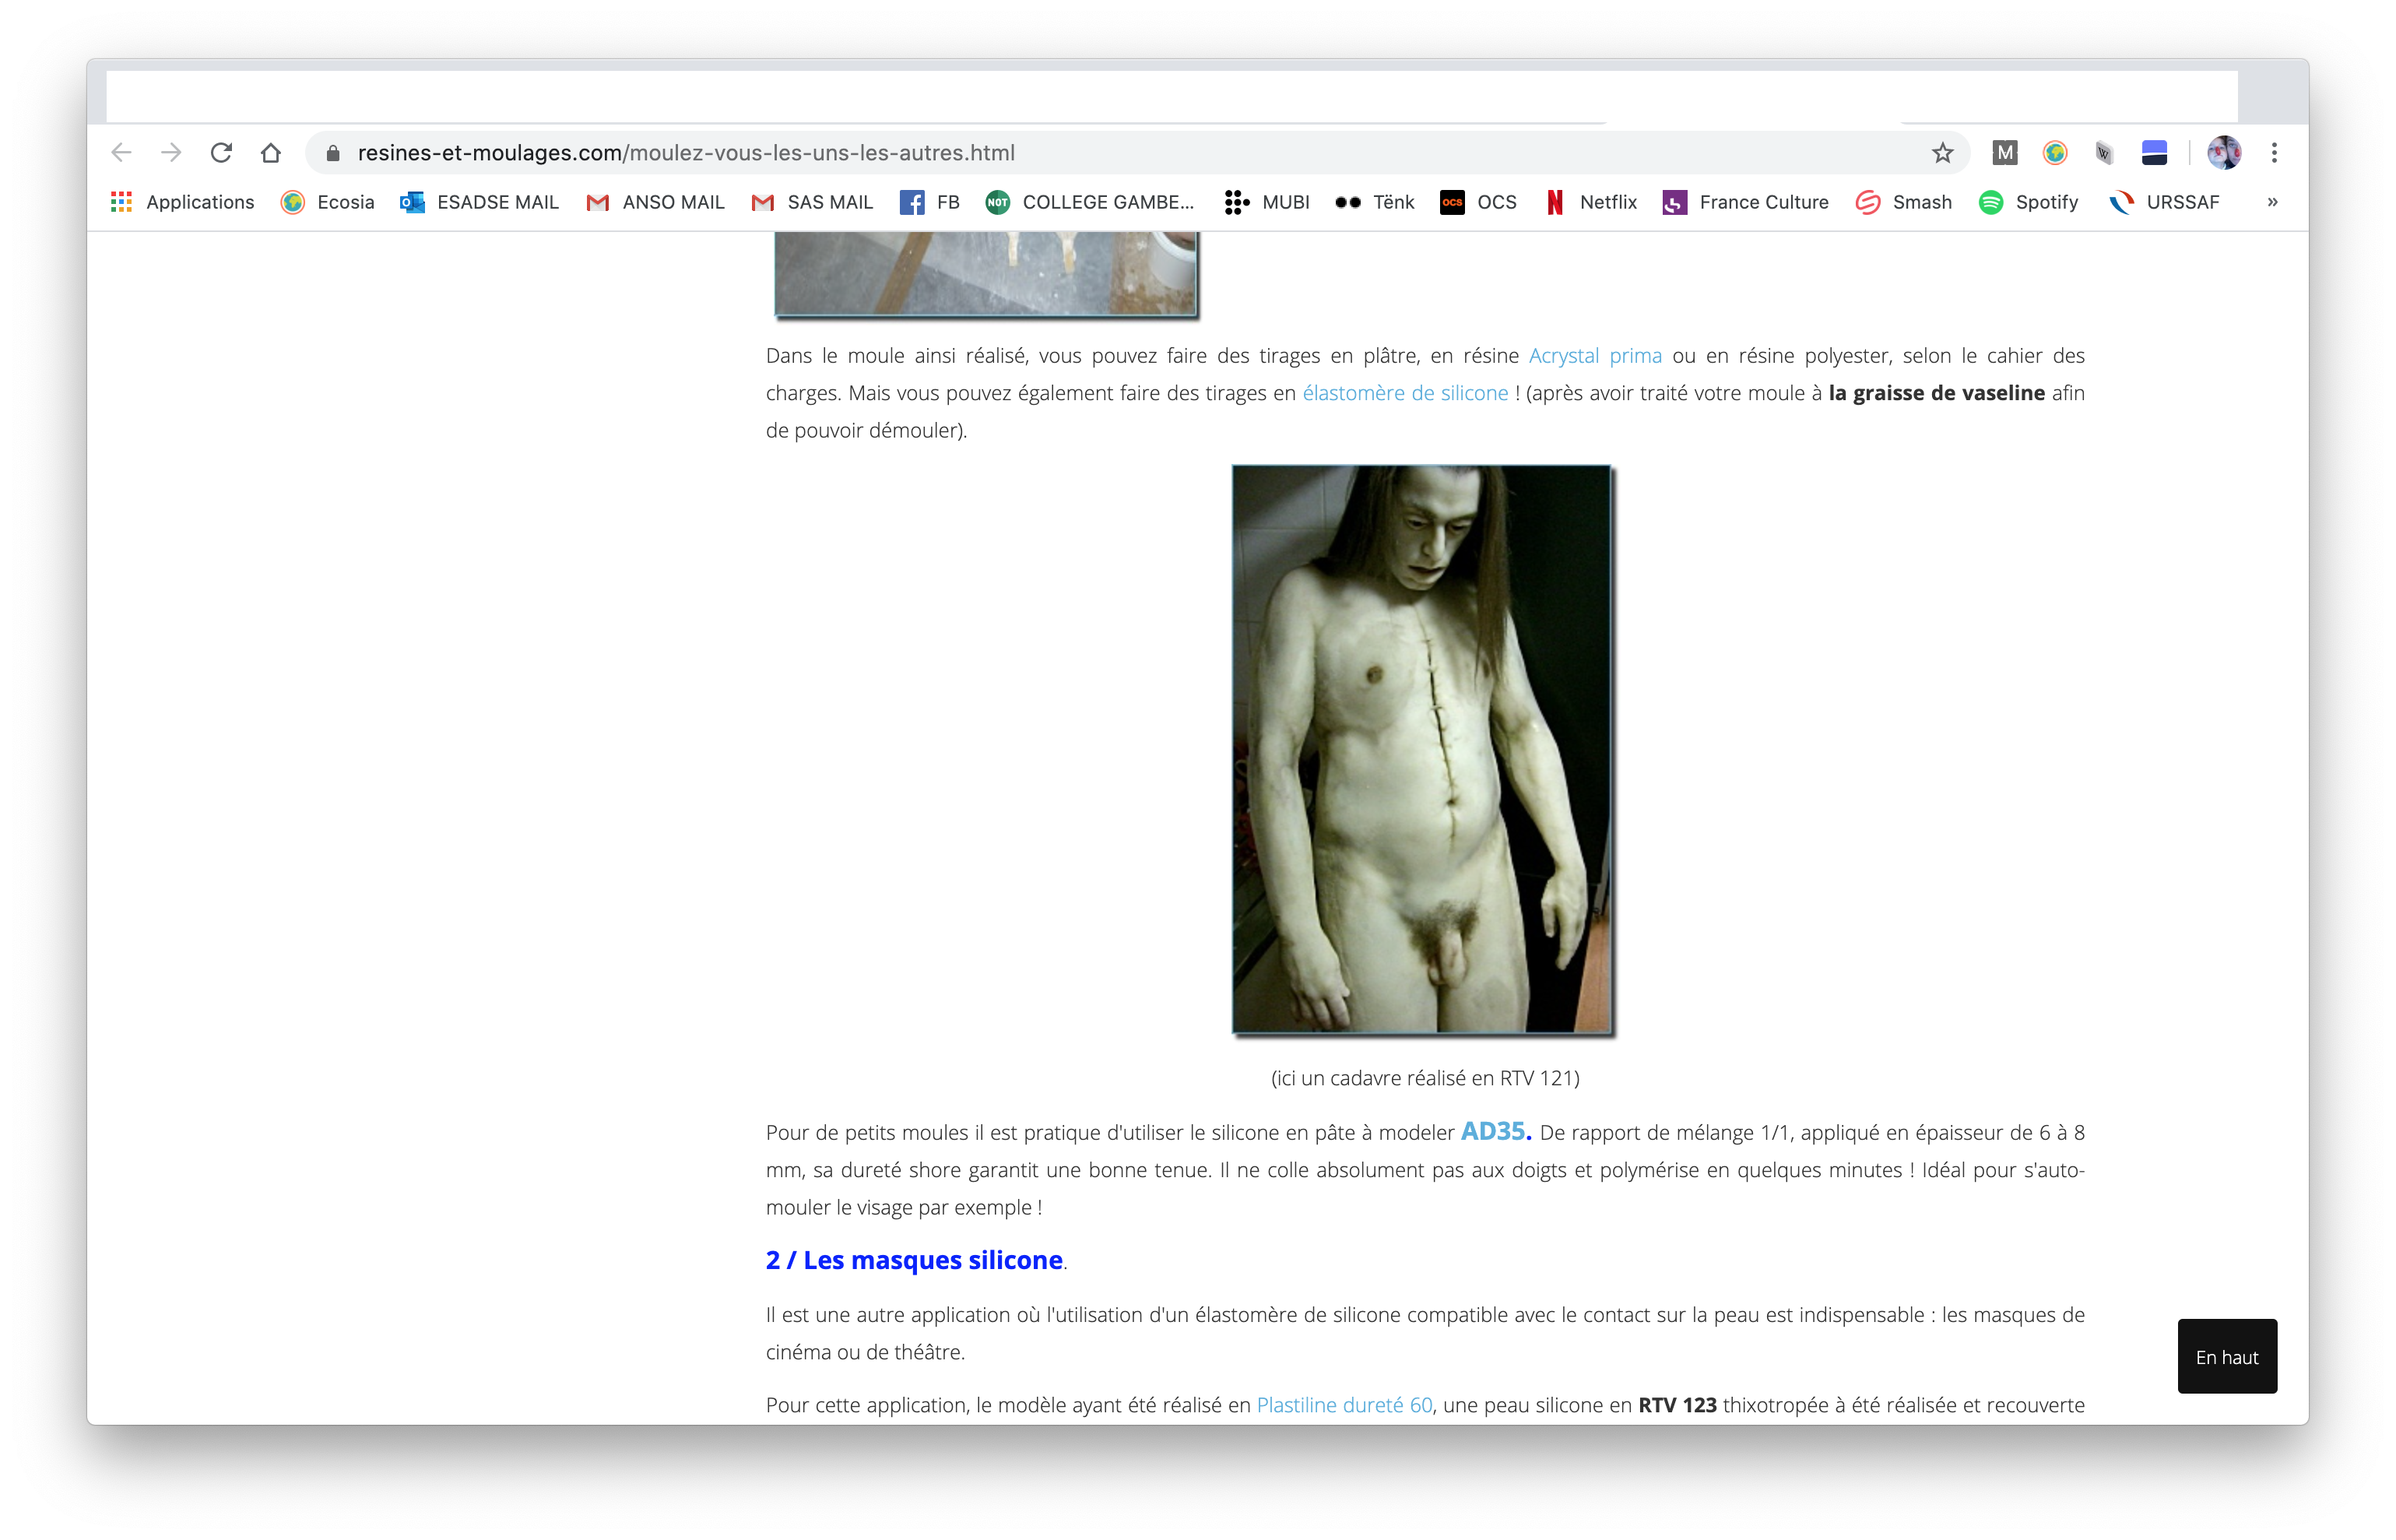Click the forward navigation arrow
The width and height of the screenshot is (2396, 1540).
[x=171, y=153]
